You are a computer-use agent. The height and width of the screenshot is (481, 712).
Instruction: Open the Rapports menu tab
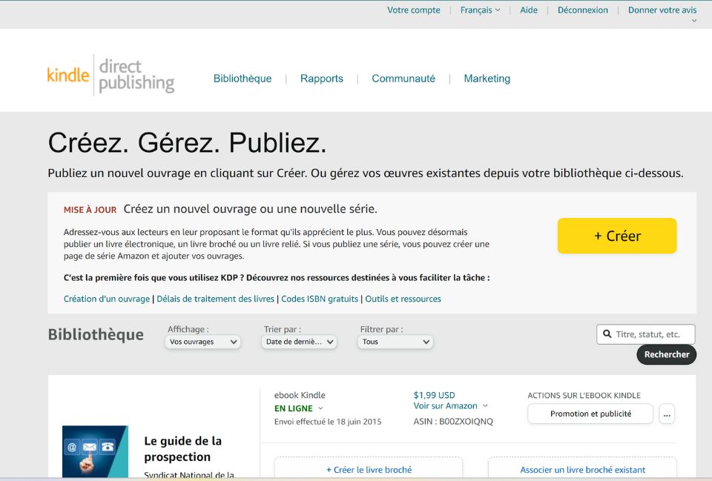tap(321, 79)
